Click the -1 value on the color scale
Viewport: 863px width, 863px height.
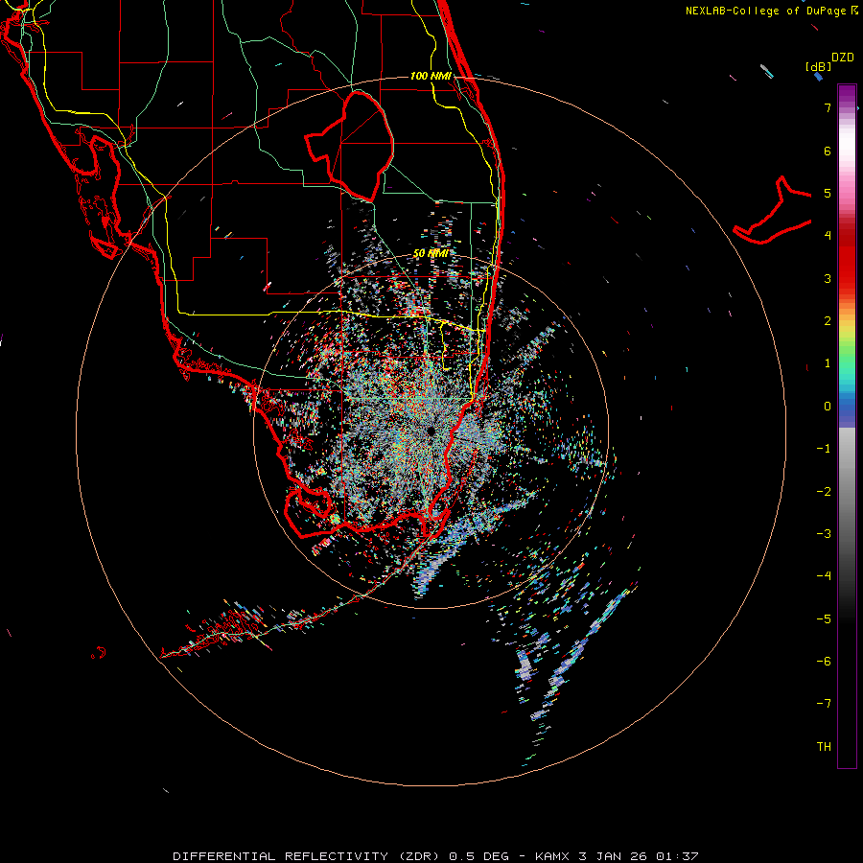pyautogui.click(x=824, y=449)
